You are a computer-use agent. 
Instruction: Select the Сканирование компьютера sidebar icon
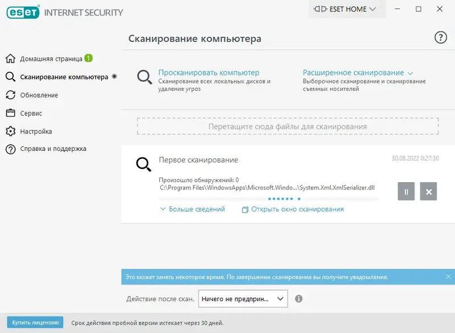[59, 77]
